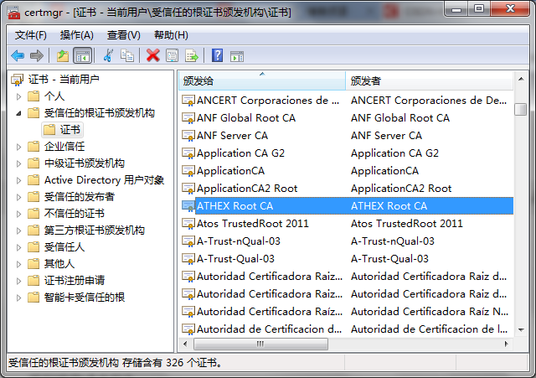Click the scroll up arrow of list
The height and width of the screenshot is (378, 536).
pos(521,79)
